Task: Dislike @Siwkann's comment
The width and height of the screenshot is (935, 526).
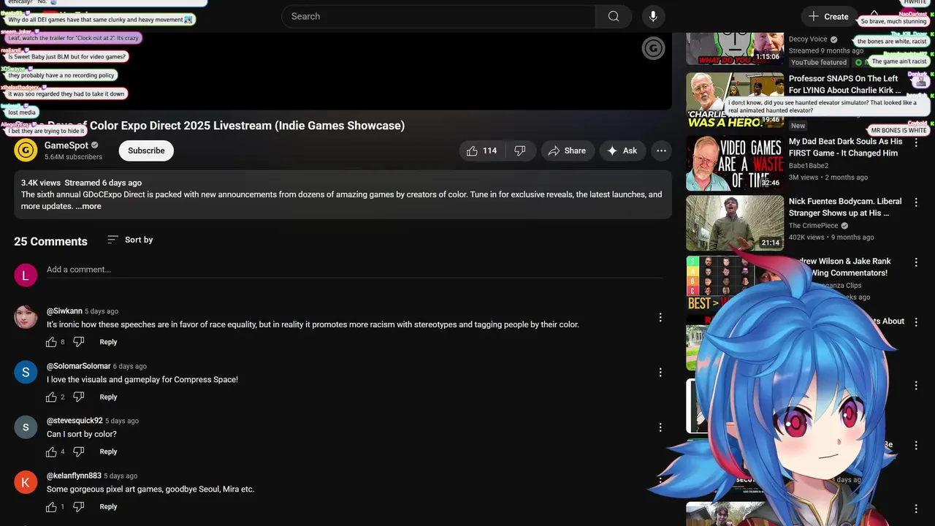Action: [x=79, y=342]
